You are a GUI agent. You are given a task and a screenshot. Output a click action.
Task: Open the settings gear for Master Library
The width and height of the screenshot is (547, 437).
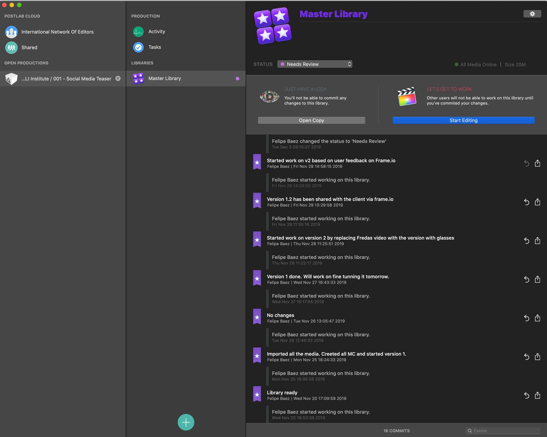[x=532, y=14]
